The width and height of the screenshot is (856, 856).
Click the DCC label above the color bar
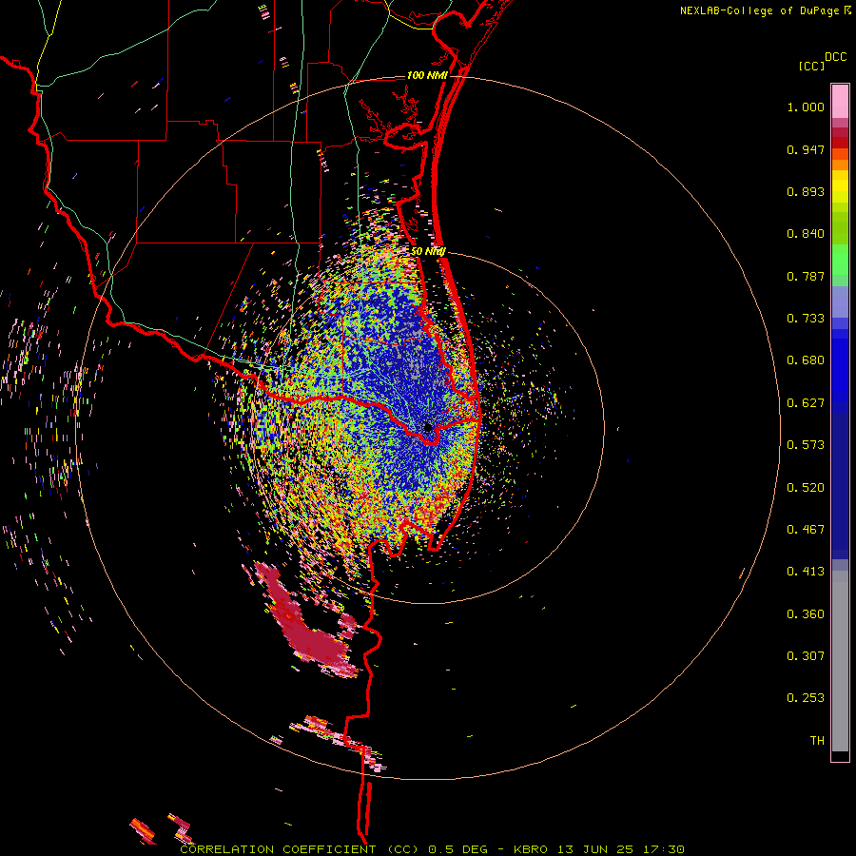click(835, 57)
